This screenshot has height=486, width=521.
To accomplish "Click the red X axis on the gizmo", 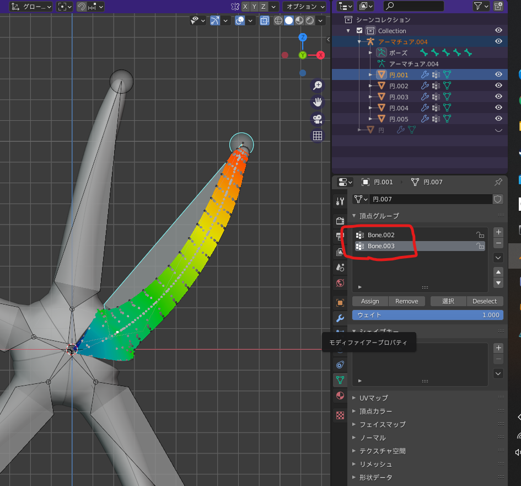I will tap(320, 55).
